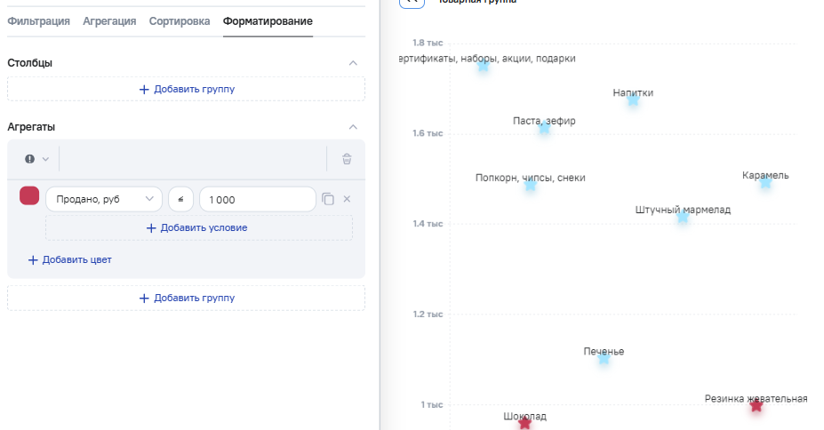The image size is (824, 430).
Task: Duplicate the 'Продано, руб' condition with copy icon
Action: [x=328, y=200]
